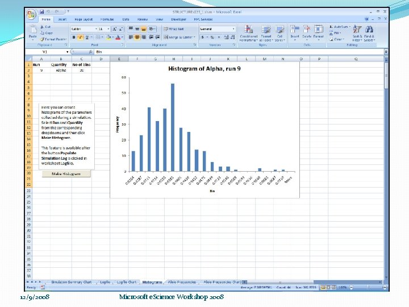409x307 pixels.
Task: Click the Increase Indent icon
Action: click(x=157, y=38)
